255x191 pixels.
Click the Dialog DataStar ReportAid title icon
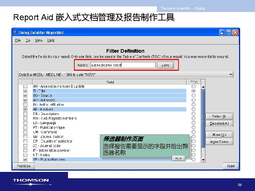15,32
